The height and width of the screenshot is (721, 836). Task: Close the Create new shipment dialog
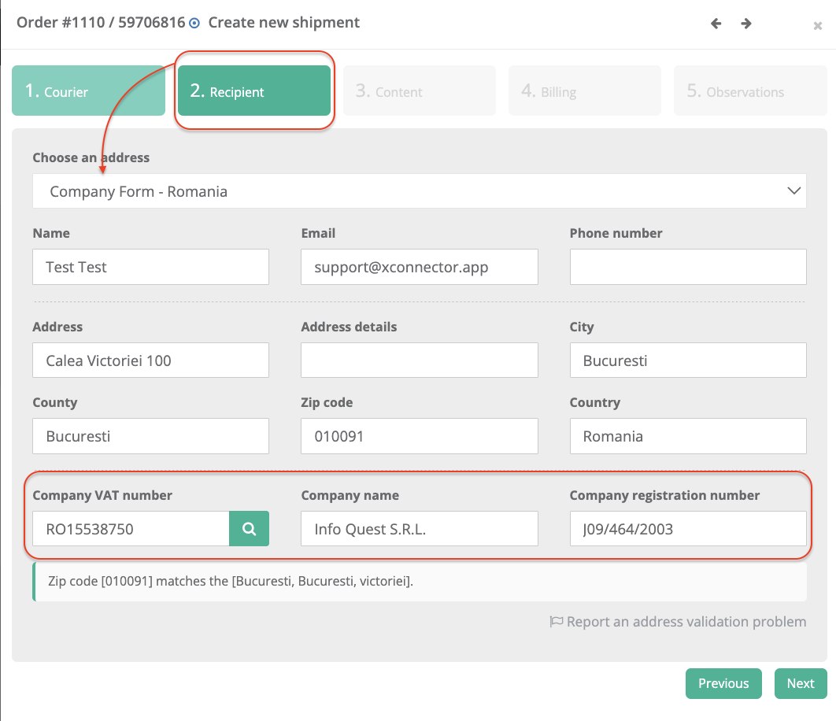(817, 26)
